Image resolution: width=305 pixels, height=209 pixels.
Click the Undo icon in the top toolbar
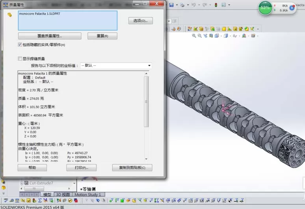(193, 5)
